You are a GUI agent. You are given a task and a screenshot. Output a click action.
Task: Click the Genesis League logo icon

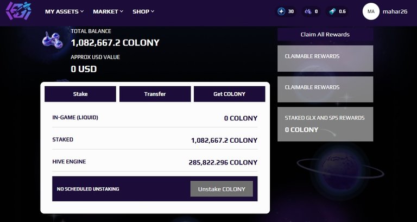[x=18, y=11]
